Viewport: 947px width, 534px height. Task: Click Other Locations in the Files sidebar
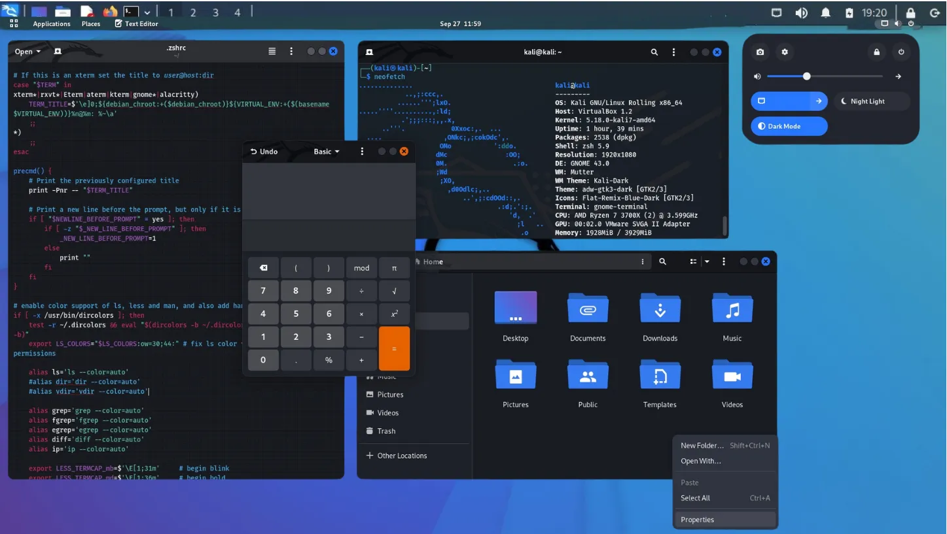pos(401,455)
